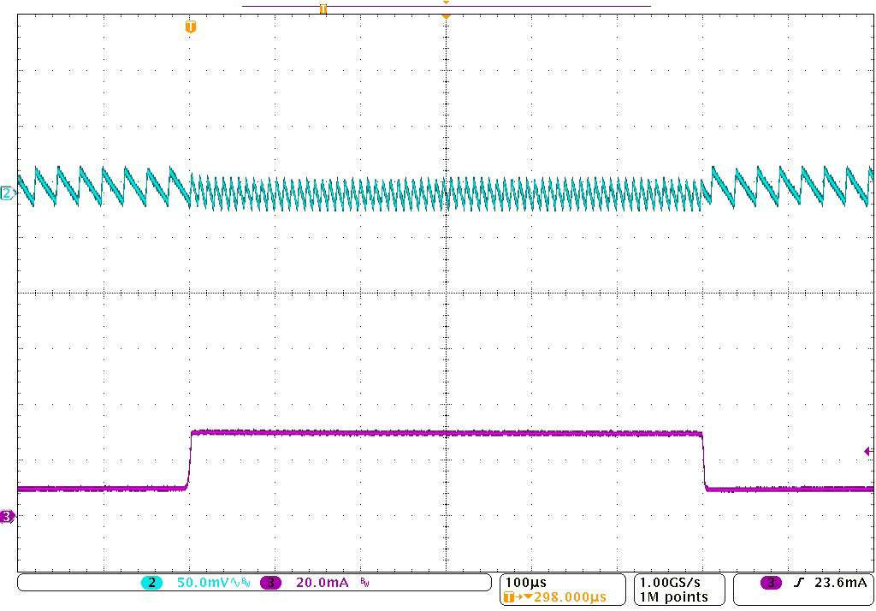The image size is (876, 611).
Task: Select the orange trigger position marker T
Action: (x=191, y=27)
